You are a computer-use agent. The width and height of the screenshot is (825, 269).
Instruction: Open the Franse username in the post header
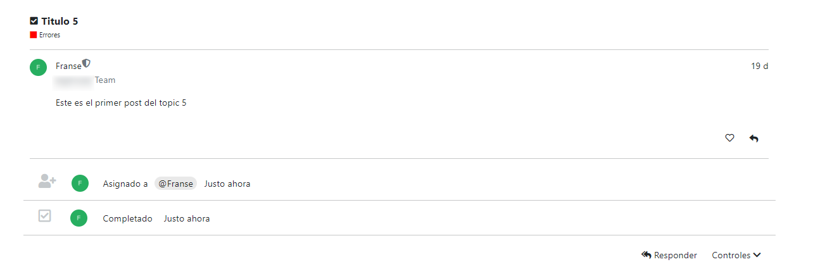tap(68, 66)
